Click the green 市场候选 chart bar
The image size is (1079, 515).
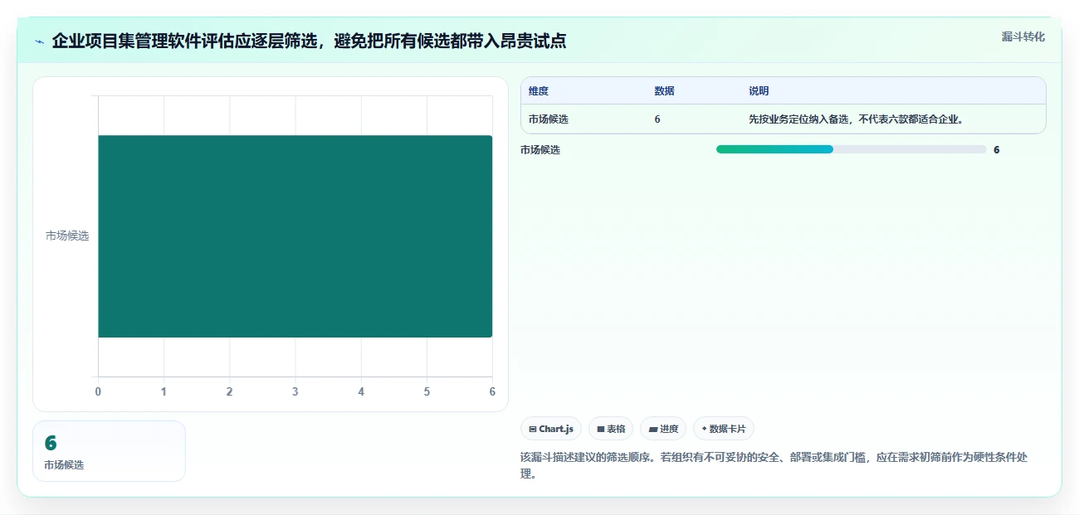click(295, 236)
